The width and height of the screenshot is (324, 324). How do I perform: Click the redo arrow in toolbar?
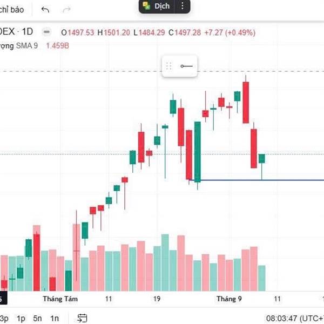[67, 10]
